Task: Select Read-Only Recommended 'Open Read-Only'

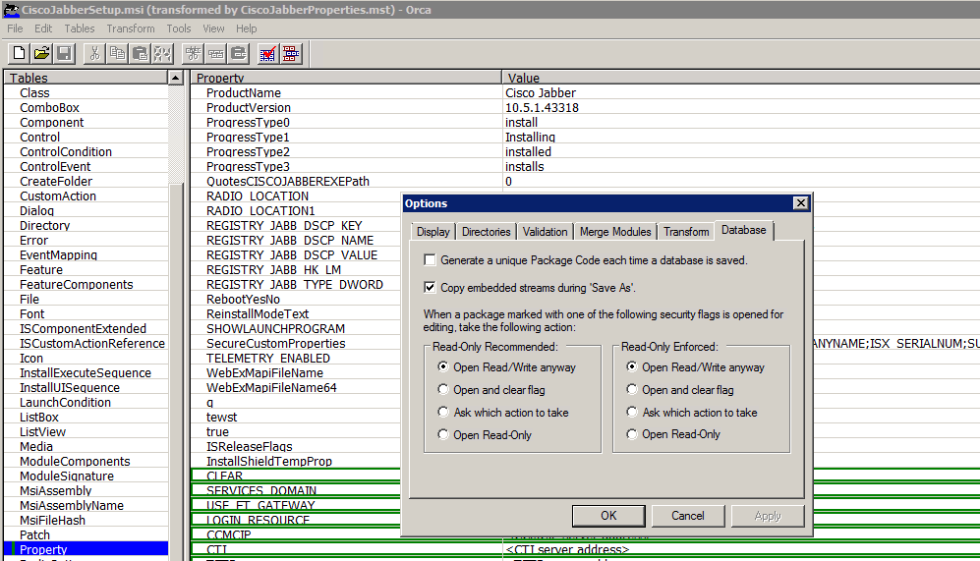Action: click(x=443, y=434)
